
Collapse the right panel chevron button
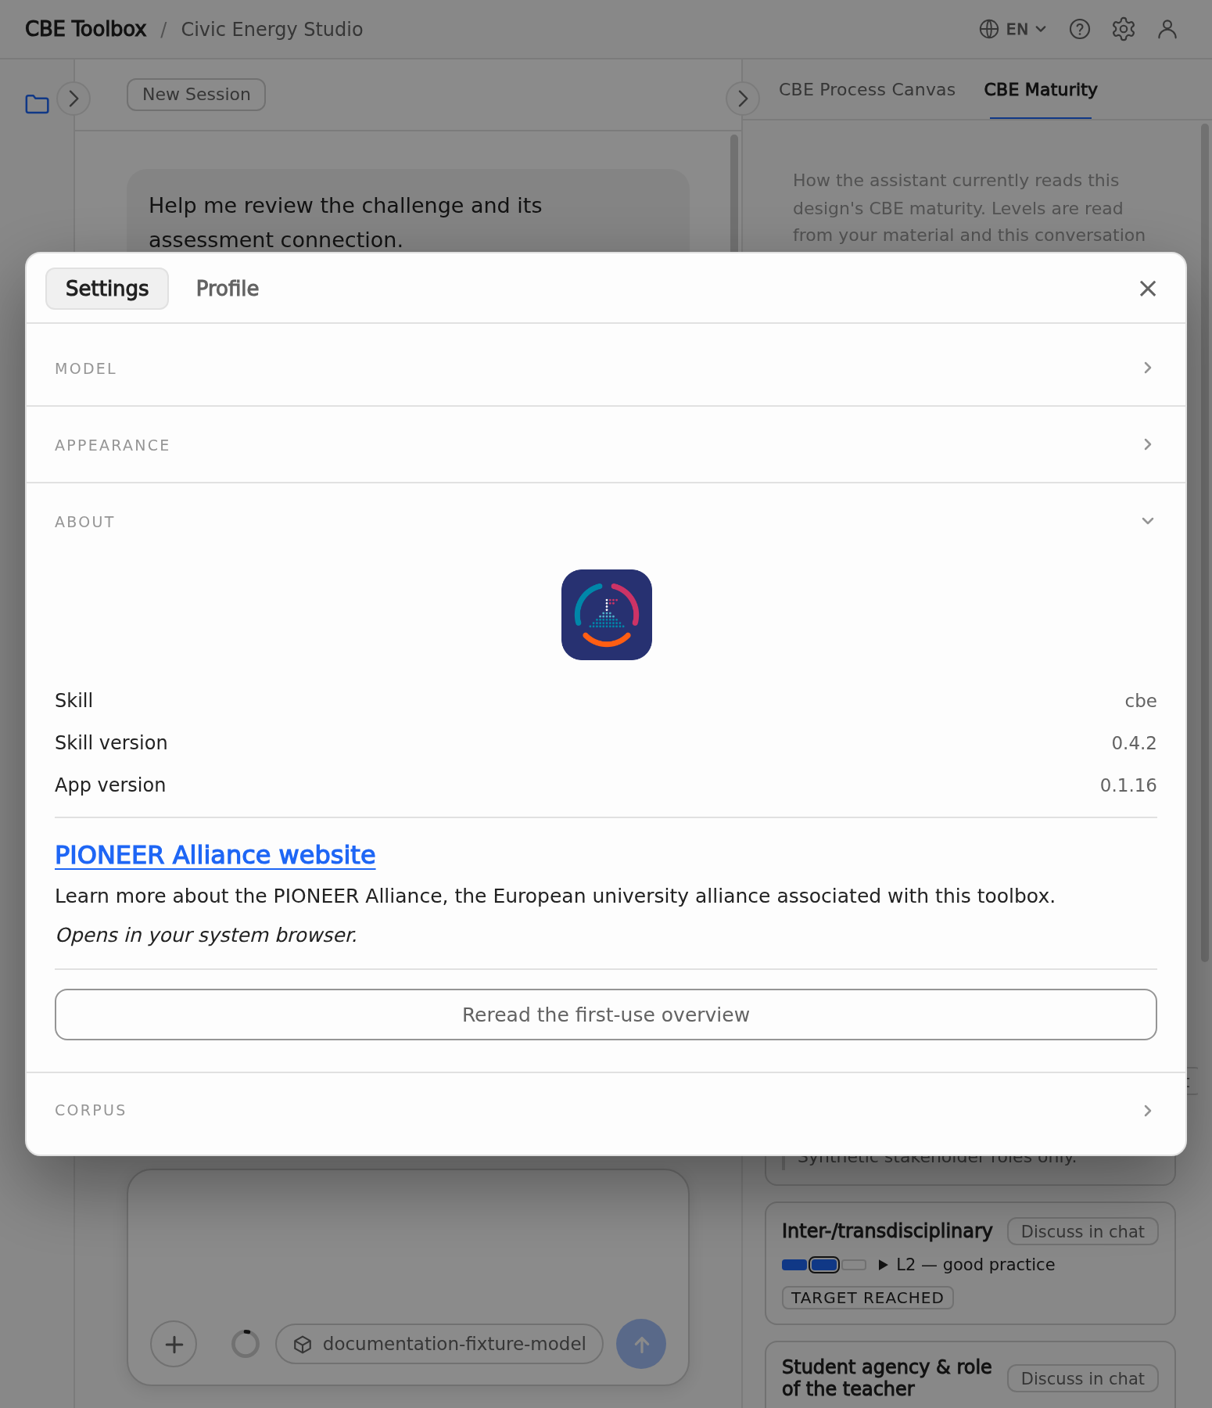coord(743,99)
